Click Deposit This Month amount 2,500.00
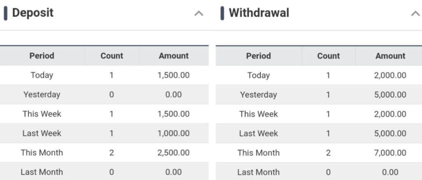 click(x=173, y=153)
